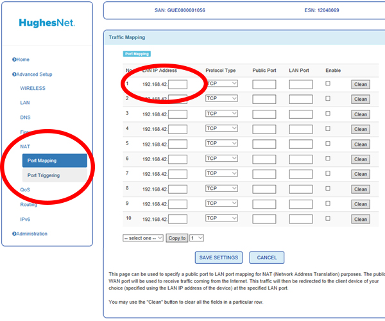This screenshot has height=321, width=385.
Task: Open the 'select one' dropdown
Action: (143, 238)
